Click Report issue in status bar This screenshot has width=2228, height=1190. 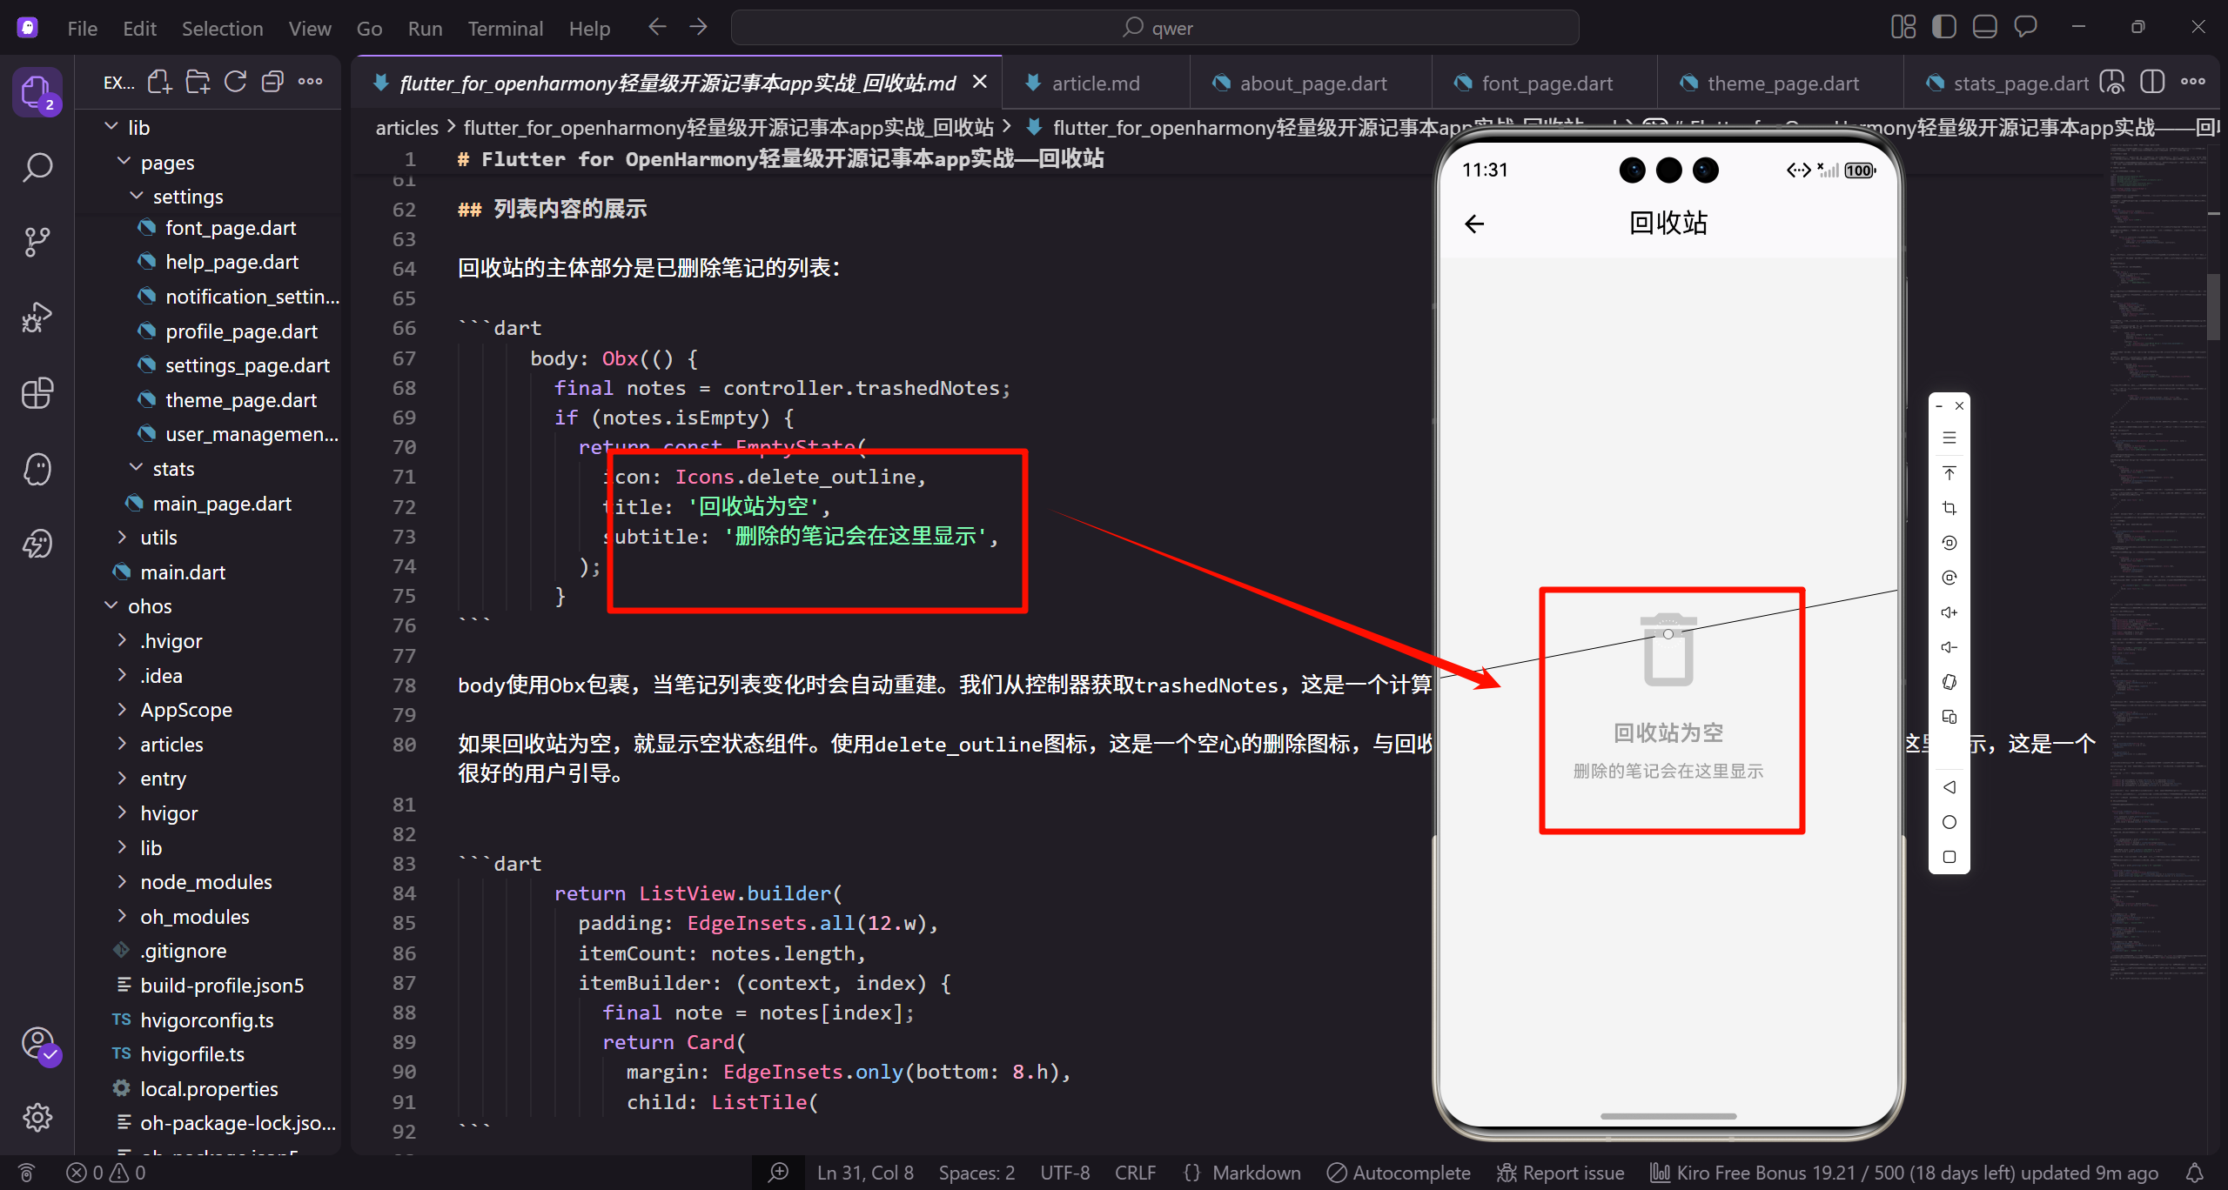click(1560, 1173)
